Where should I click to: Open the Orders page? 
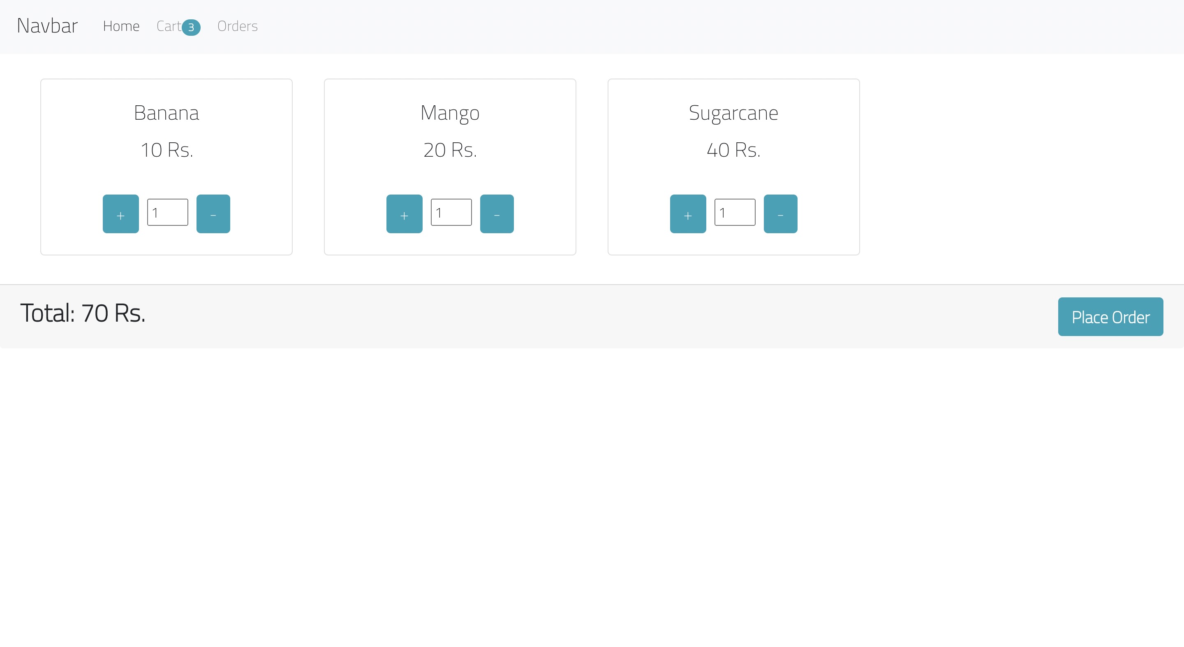pos(237,26)
